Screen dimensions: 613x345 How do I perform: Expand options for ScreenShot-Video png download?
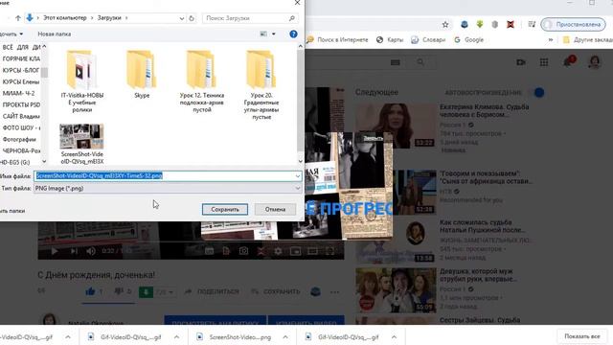click(x=285, y=336)
